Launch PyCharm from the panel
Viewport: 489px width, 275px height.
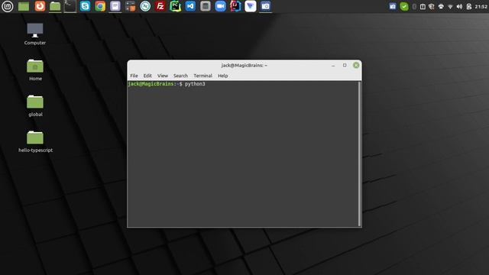(175, 6)
